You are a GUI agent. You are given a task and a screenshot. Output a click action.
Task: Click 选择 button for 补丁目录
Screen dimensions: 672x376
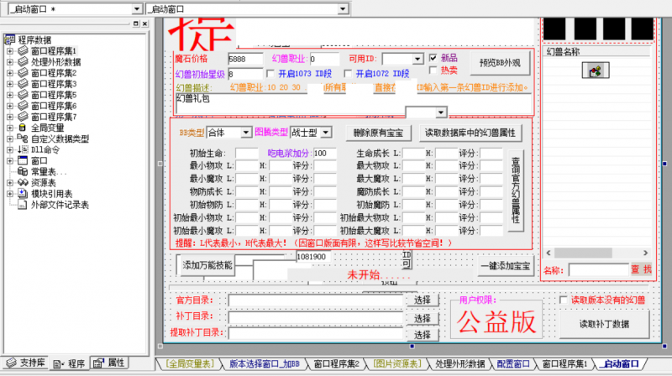click(x=423, y=318)
